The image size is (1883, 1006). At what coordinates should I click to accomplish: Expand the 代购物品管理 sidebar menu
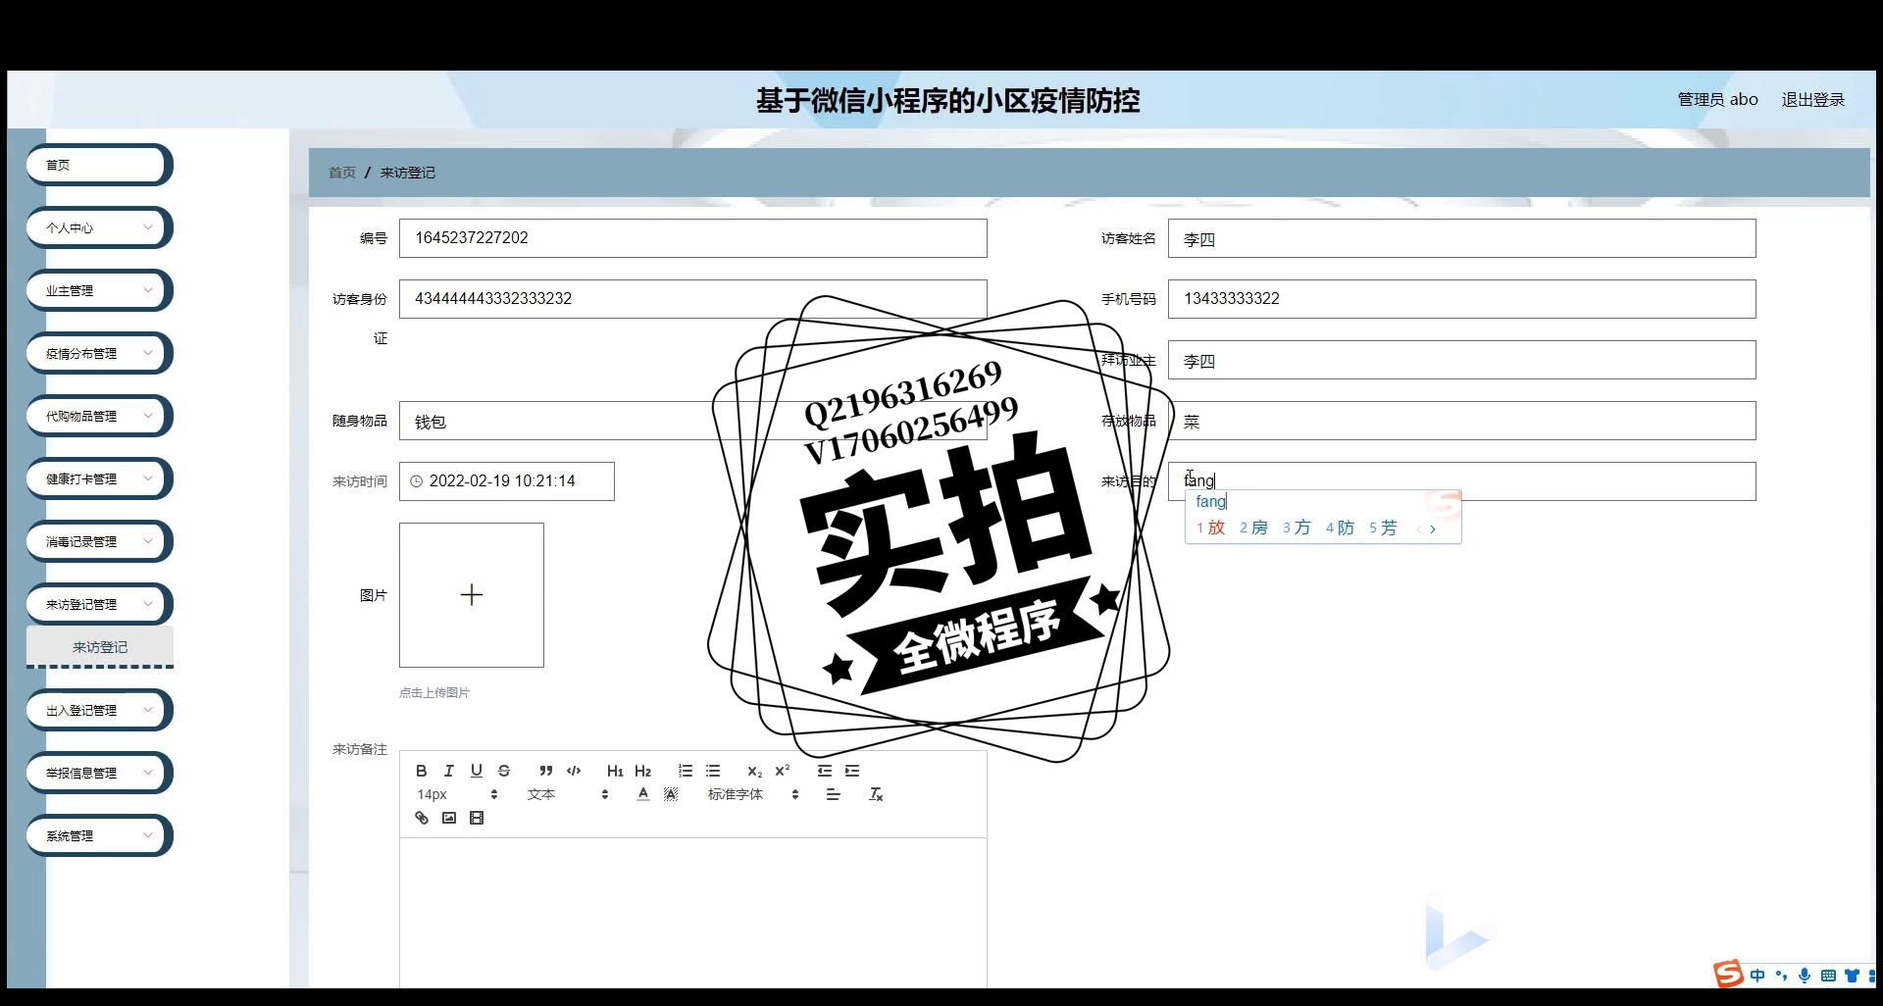99,416
